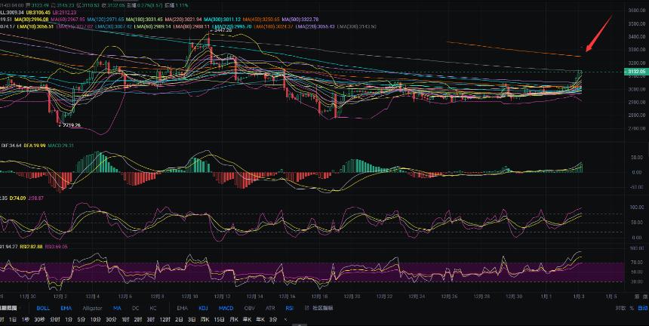Switch to the 2时 interval
The height and width of the screenshot is (326, 649).
click(138, 319)
